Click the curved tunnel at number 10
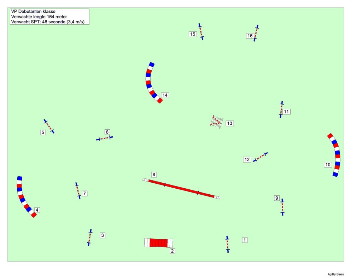Screen dimensions: 362x277 (335, 155)
